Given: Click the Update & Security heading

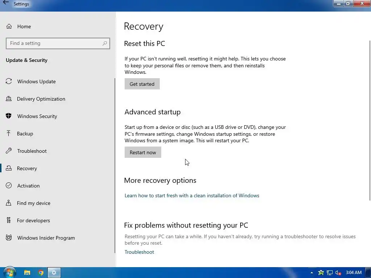Looking at the screenshot, I should click(x=26, y=60).
